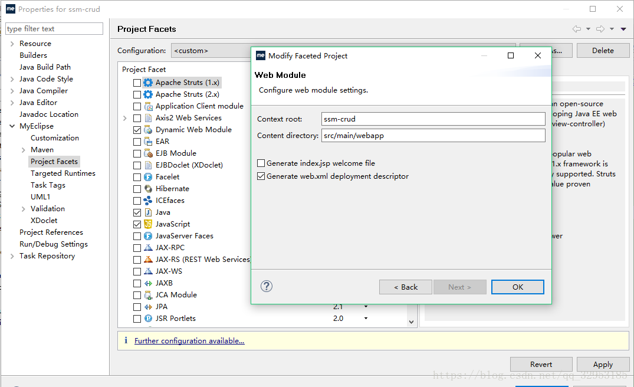Expand the Maven tree node
634x387 pixels.
point(24,150)
